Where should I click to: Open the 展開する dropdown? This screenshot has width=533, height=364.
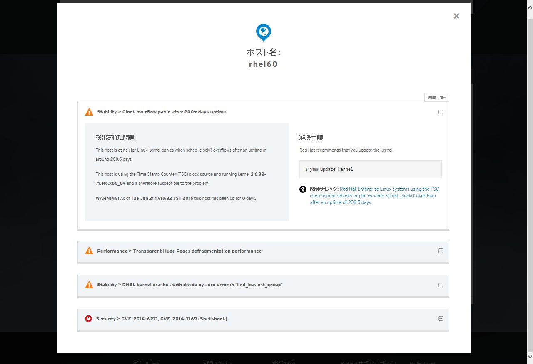437,98
